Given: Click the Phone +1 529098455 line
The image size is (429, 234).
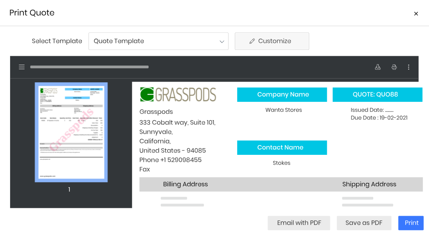Looking at the screenshot, I should click(170, 160).
